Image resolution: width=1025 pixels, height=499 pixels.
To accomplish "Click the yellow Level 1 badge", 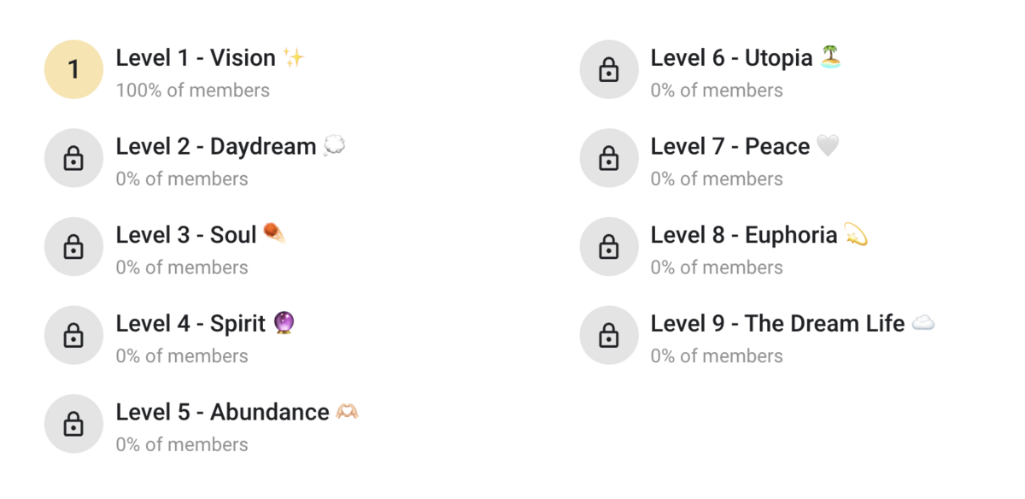I will click(73, 69).
